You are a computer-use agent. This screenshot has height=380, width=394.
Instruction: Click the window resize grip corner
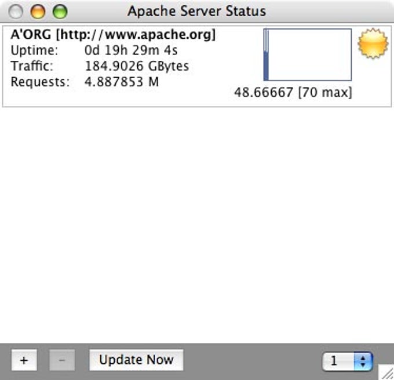387,373
